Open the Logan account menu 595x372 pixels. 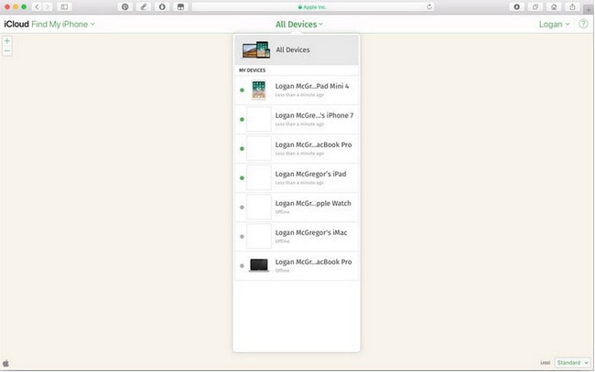pyautogui.click(x=554, y=25)
